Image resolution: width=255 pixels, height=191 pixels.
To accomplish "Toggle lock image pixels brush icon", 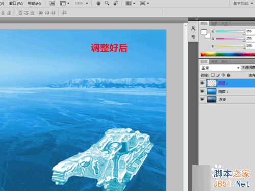I will tap(218, 75).
